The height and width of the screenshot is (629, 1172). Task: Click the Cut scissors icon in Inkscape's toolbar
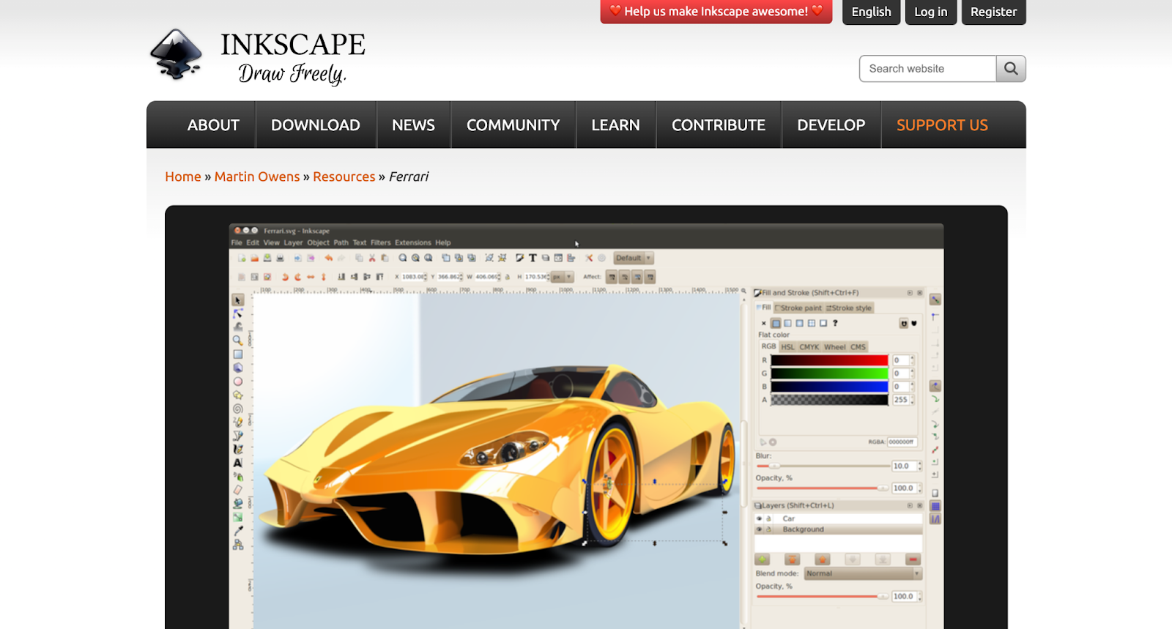coord(372,258)
